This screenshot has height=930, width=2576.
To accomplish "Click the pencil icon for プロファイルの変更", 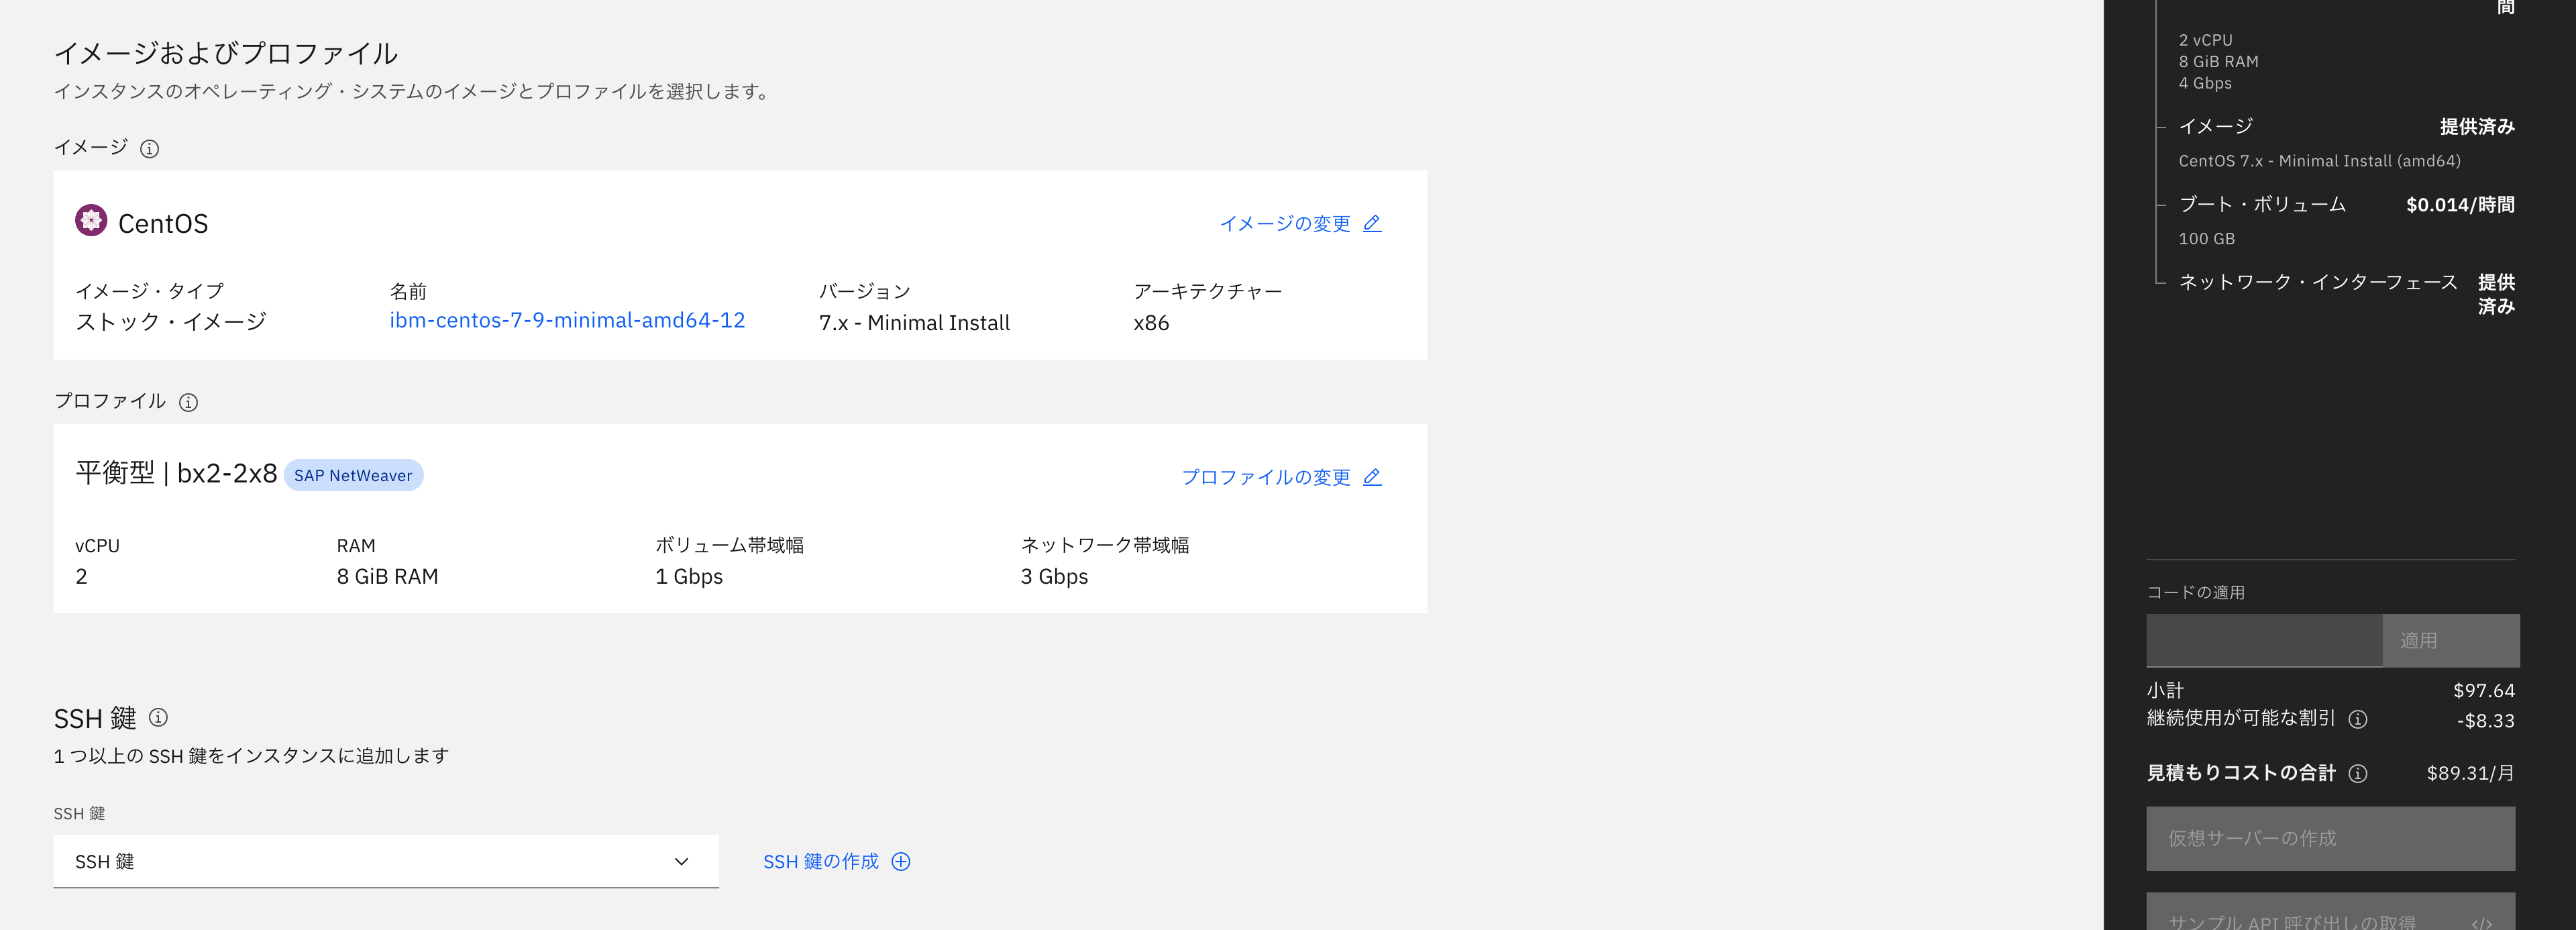I will click(x=1372, y=477).
